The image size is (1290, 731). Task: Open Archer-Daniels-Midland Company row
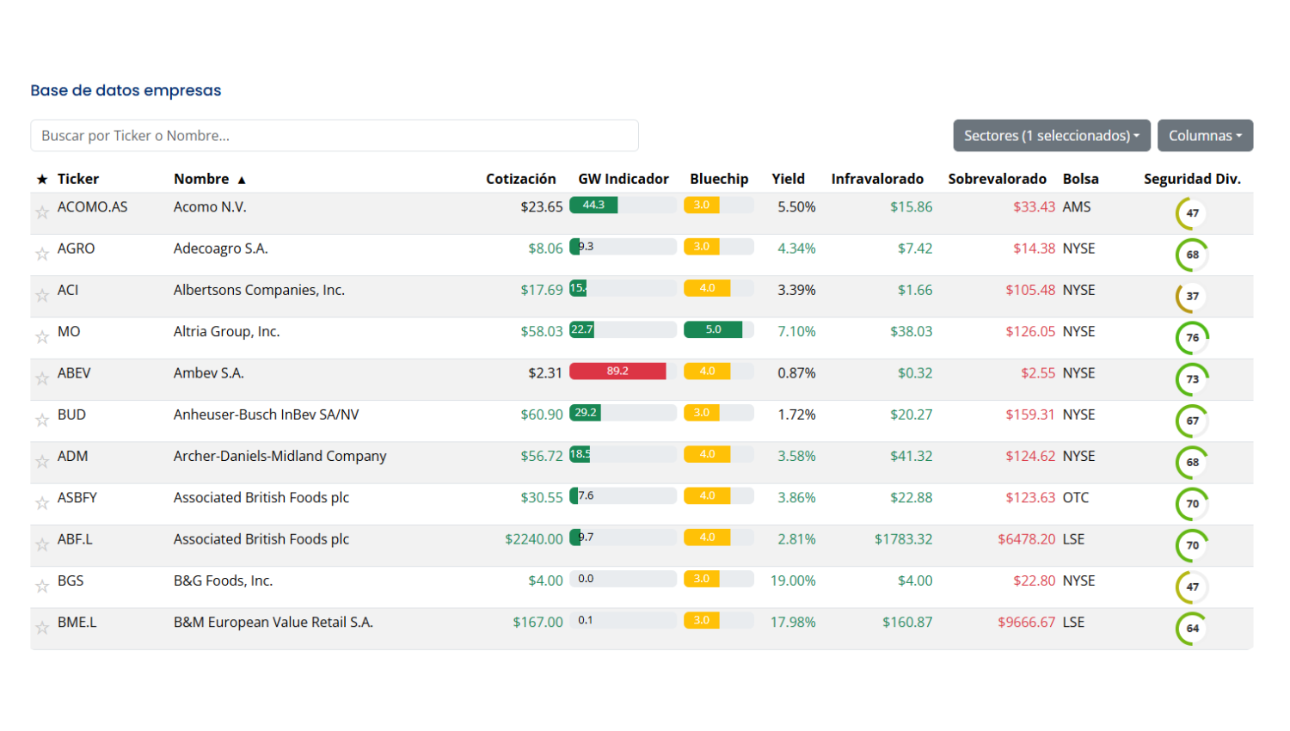279,456
